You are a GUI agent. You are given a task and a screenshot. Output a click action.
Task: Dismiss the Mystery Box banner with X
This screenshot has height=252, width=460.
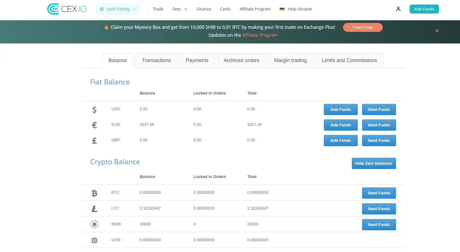437,31
